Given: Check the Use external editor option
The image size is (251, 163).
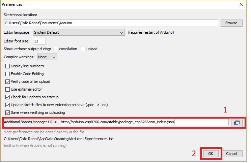Looking at the screenshot, I should pyautogui.click(x=7, y=89).
